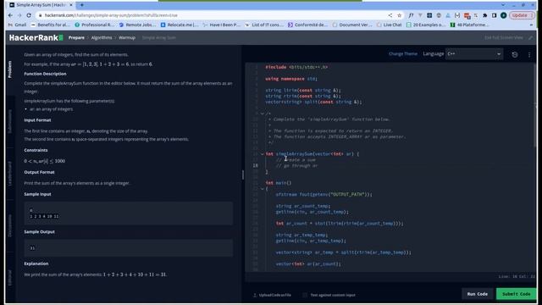Open the 48 Plateforme... bookmark
Viewport: 542px width, 305px height.
469,25
